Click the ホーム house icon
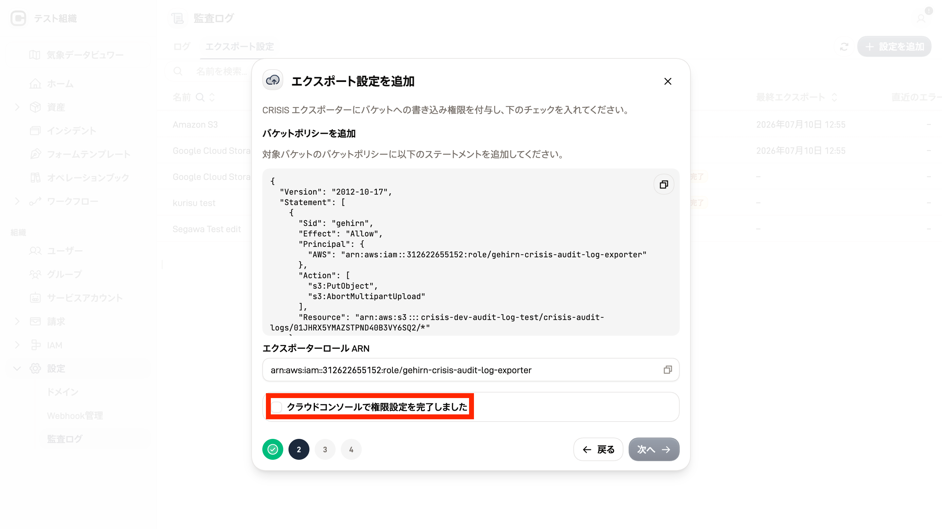This screenshot has width=942, height=529. click(x=35, y=84)
